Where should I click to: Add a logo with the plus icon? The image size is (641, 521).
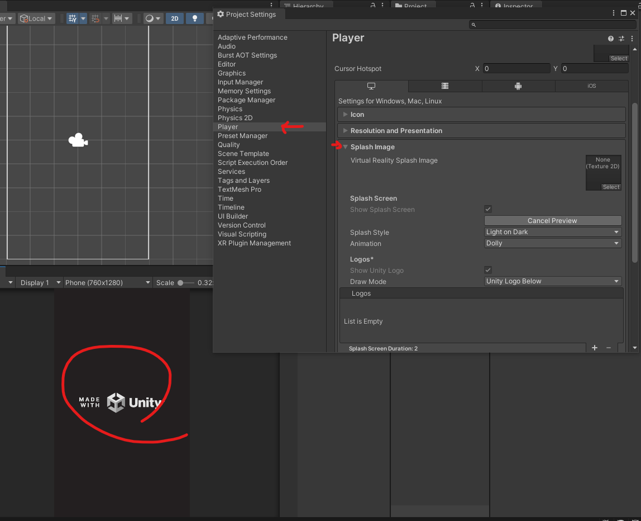pos(595,348)
